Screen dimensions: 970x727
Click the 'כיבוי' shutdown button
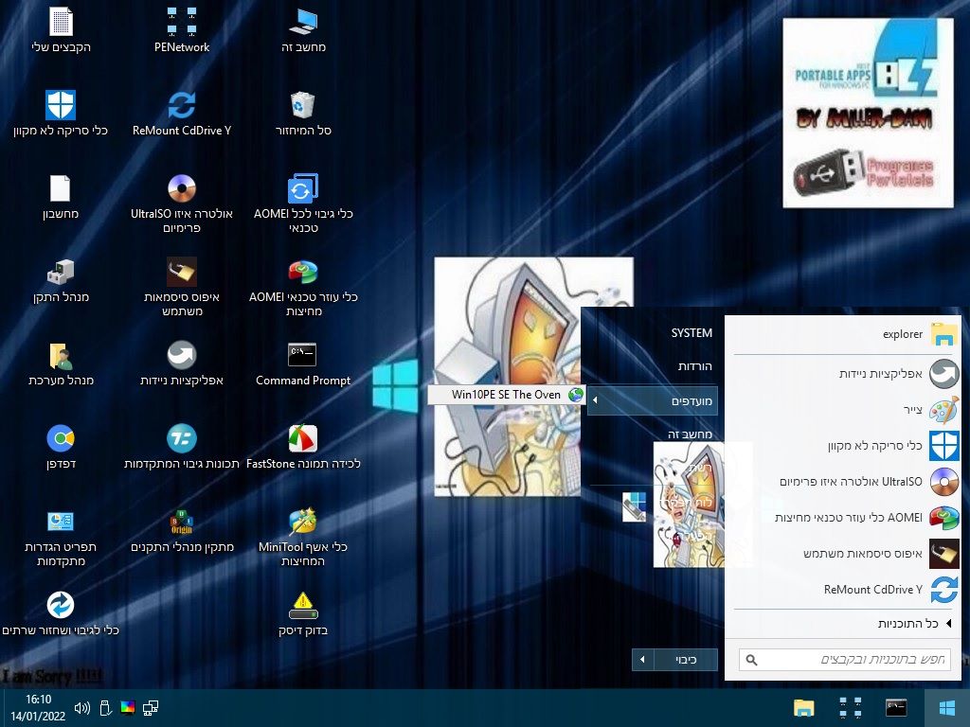686,660
